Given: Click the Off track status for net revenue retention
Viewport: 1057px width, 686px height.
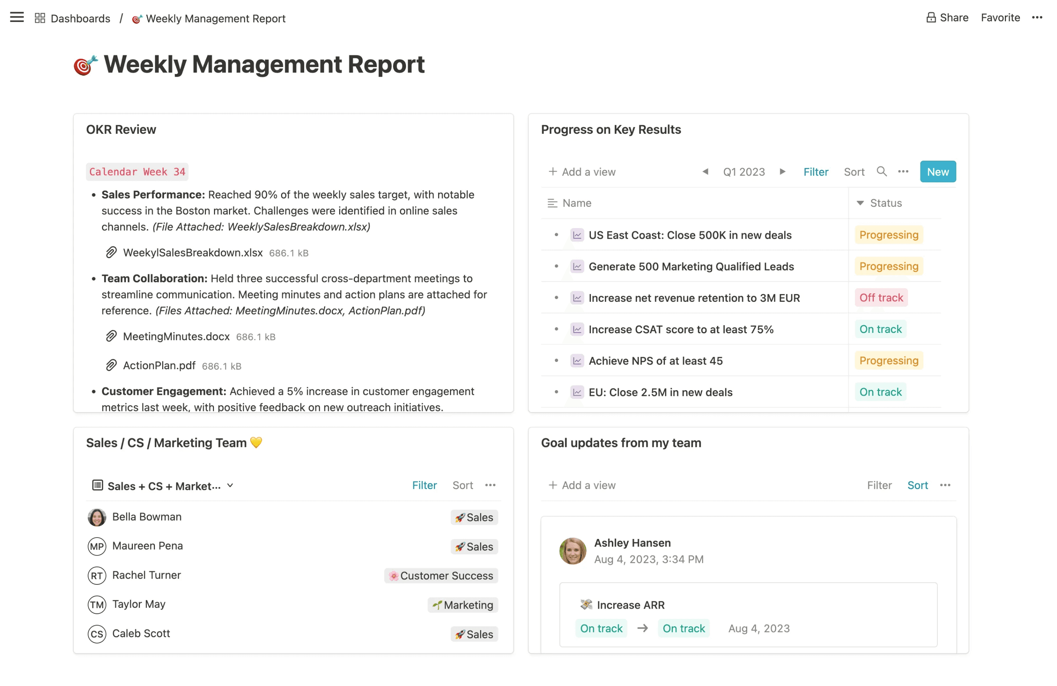Looking at the screenshot, I should tap(880, 298).
